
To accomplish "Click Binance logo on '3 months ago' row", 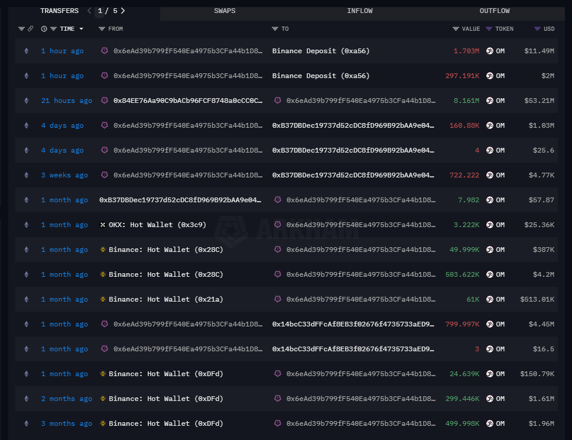I will click(103, 423).
